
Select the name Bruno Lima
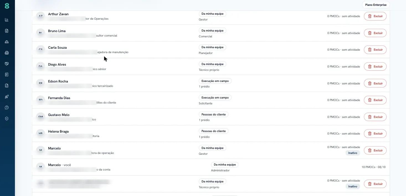[57, 31]
